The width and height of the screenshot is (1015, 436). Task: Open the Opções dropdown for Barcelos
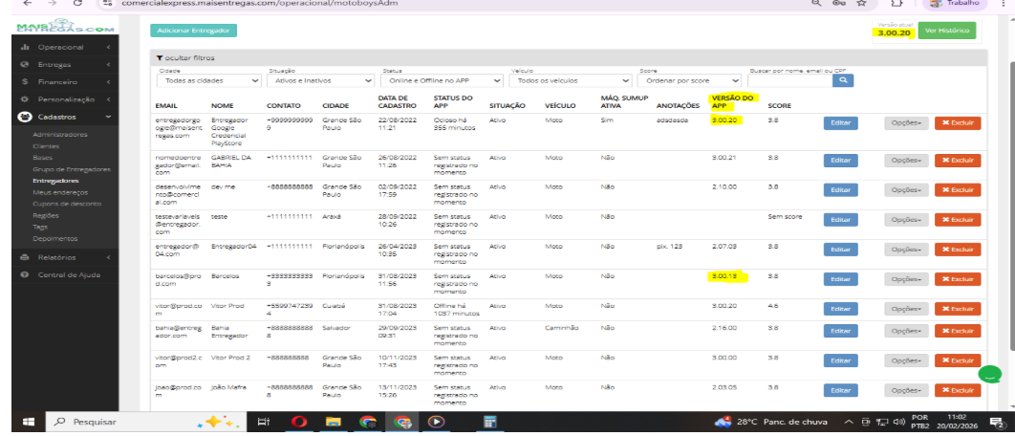click(906, 279)
